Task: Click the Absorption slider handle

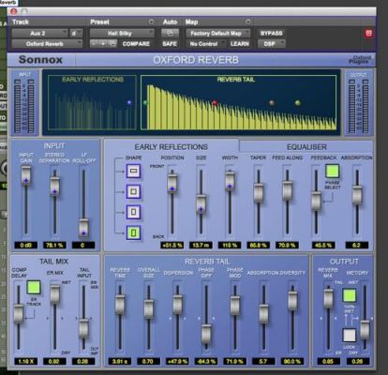Action: tap(357, 195)
